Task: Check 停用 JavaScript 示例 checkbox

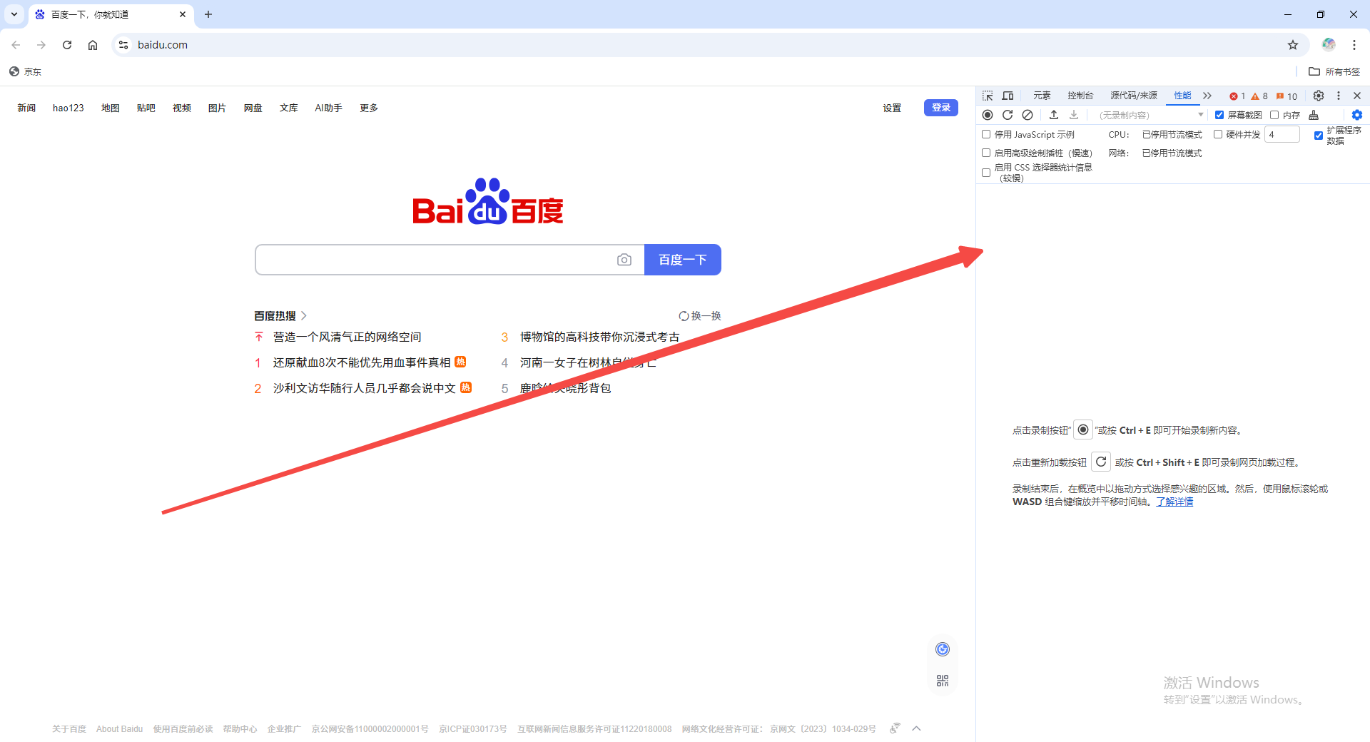Action: pyautogui.click(x=986, y=134)
